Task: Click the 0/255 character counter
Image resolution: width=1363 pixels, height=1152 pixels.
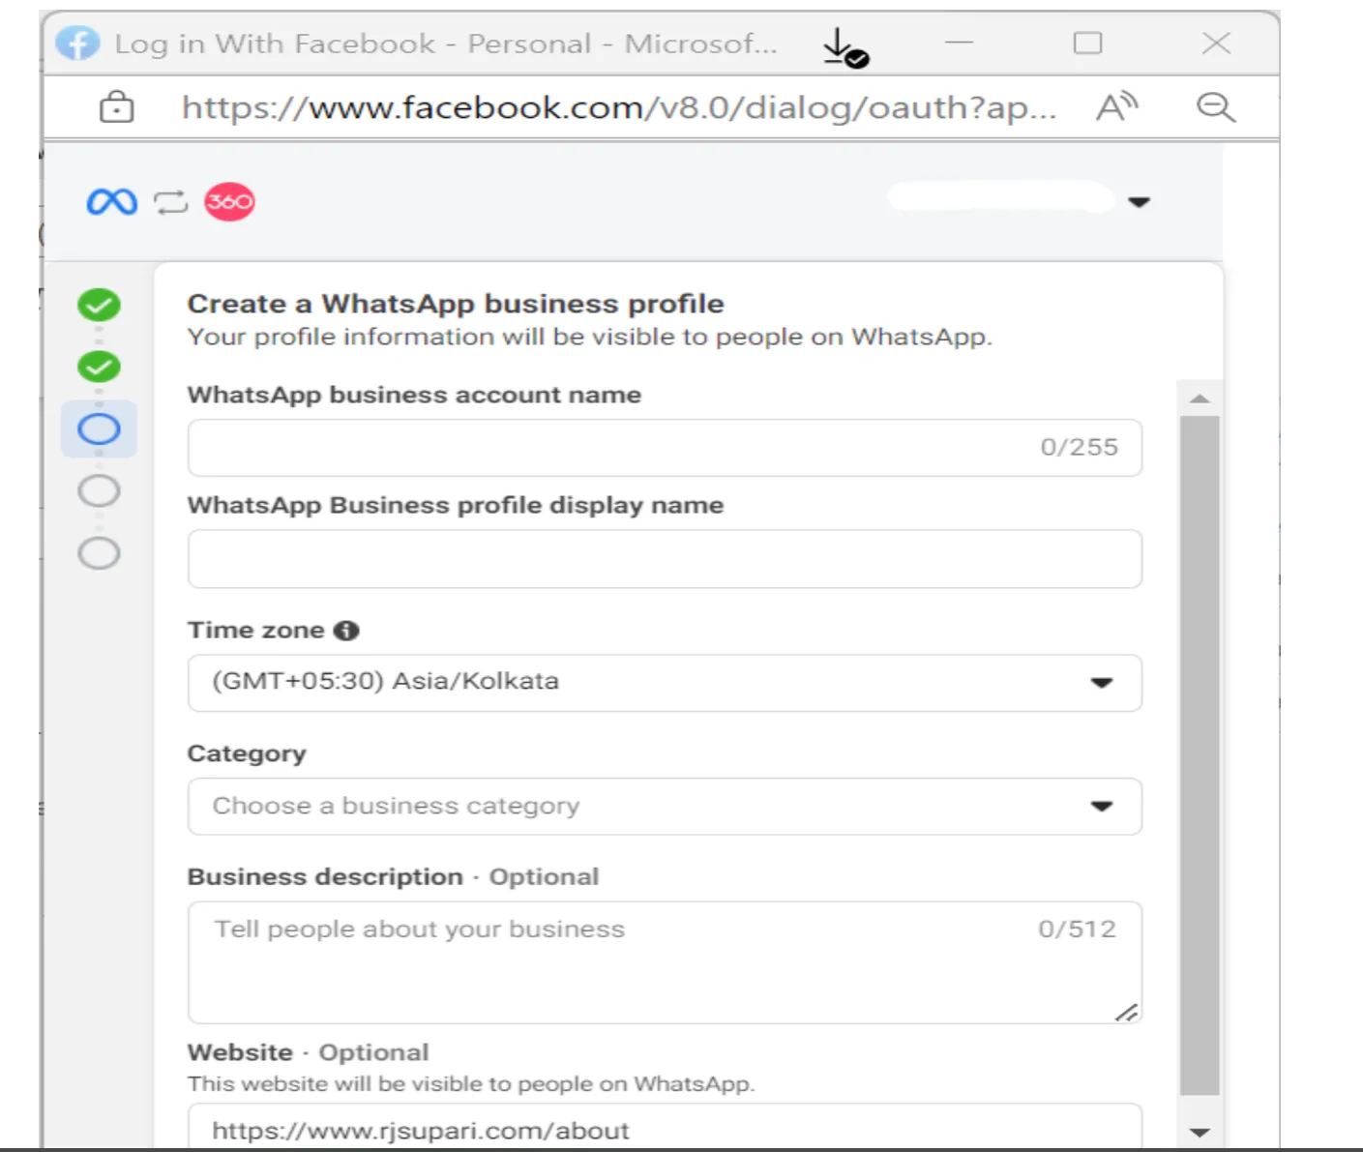Action: 1079,448
